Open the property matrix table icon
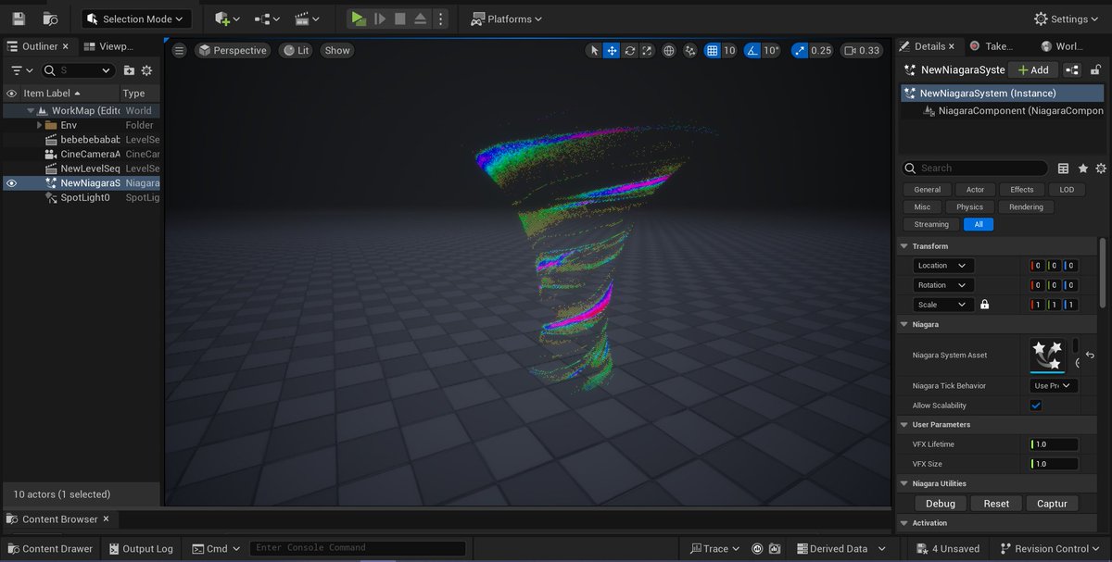Image resolution: width=1112 pixels, height=562 pixels. (1064, 169)
